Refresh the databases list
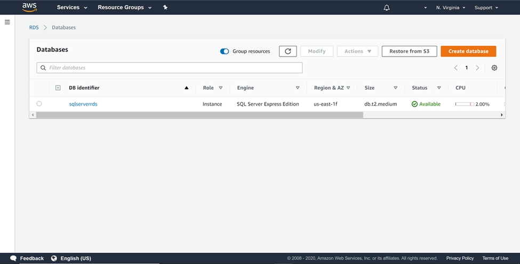This screenshot has height=264, width=520. [288, 51]
